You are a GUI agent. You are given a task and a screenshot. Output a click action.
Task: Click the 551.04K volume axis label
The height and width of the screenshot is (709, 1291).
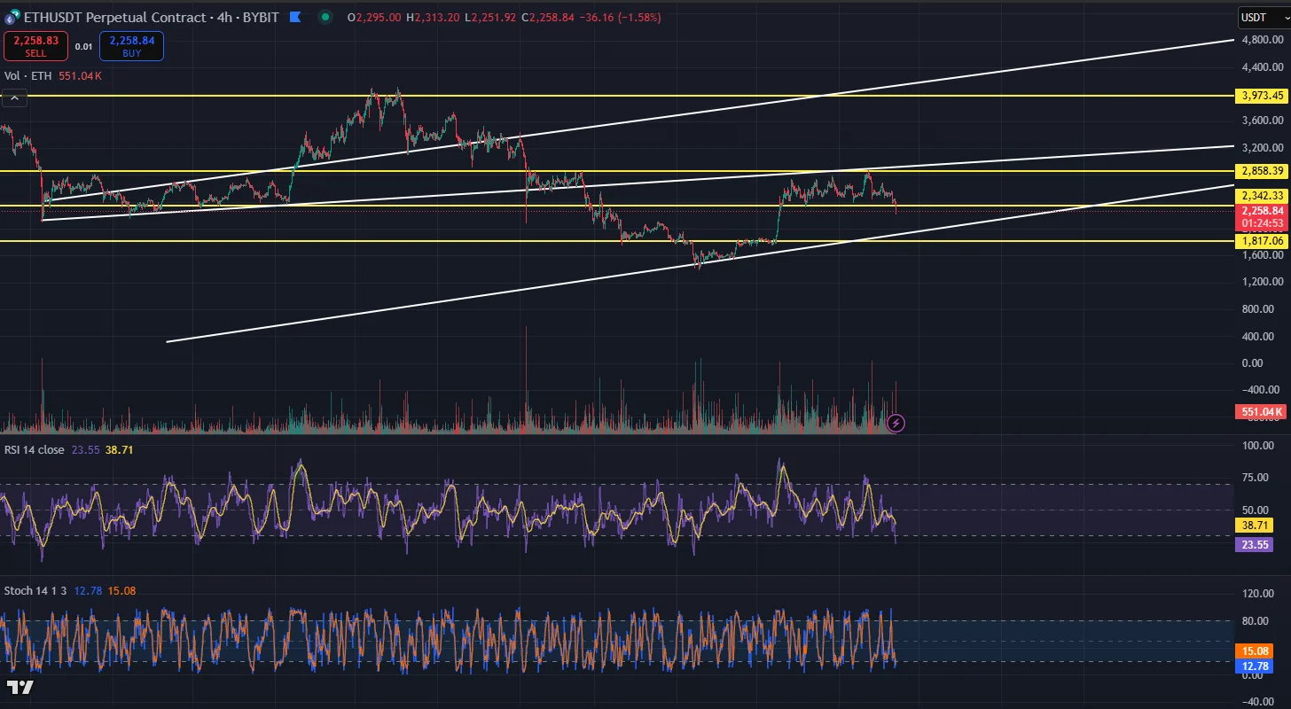click(1261, 412)
